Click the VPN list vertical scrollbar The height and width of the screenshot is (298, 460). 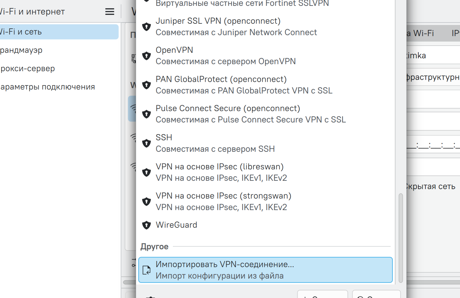point(401,238)
